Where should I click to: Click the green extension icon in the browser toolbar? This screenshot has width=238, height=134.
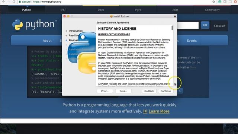click(220, 1)
